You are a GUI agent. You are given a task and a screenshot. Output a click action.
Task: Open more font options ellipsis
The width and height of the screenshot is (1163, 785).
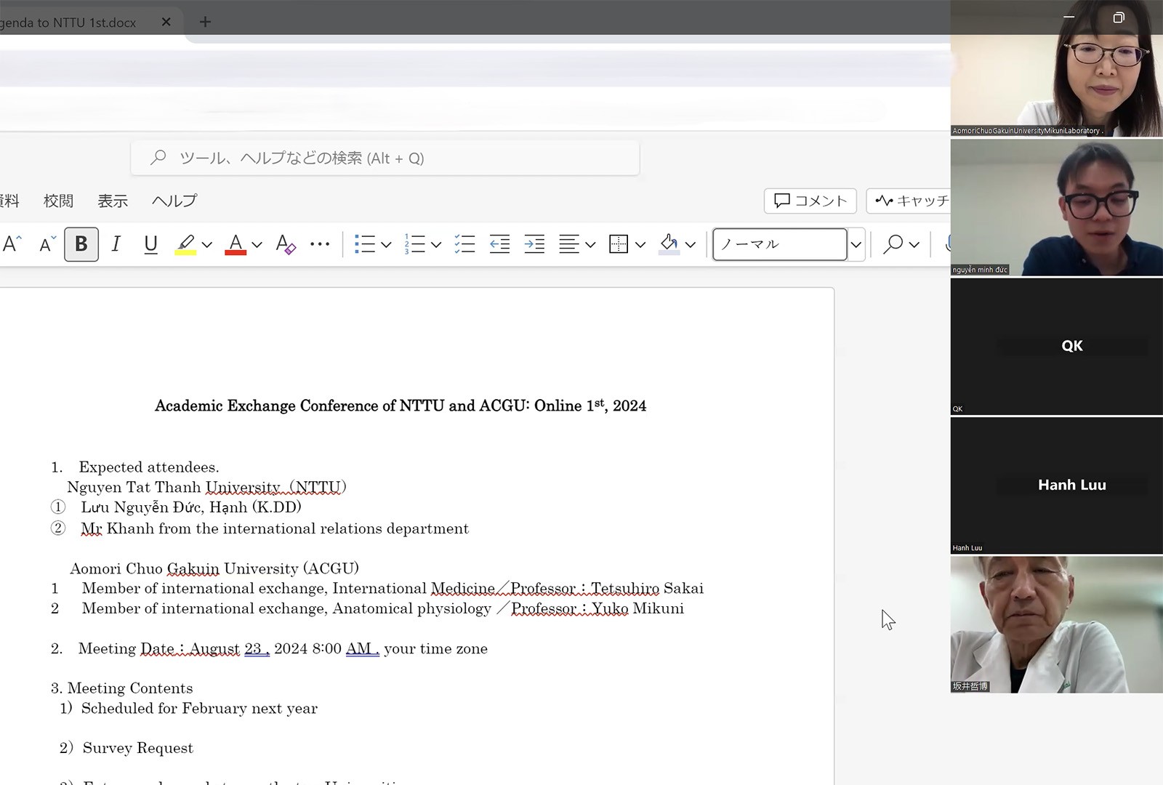point(320,244)
